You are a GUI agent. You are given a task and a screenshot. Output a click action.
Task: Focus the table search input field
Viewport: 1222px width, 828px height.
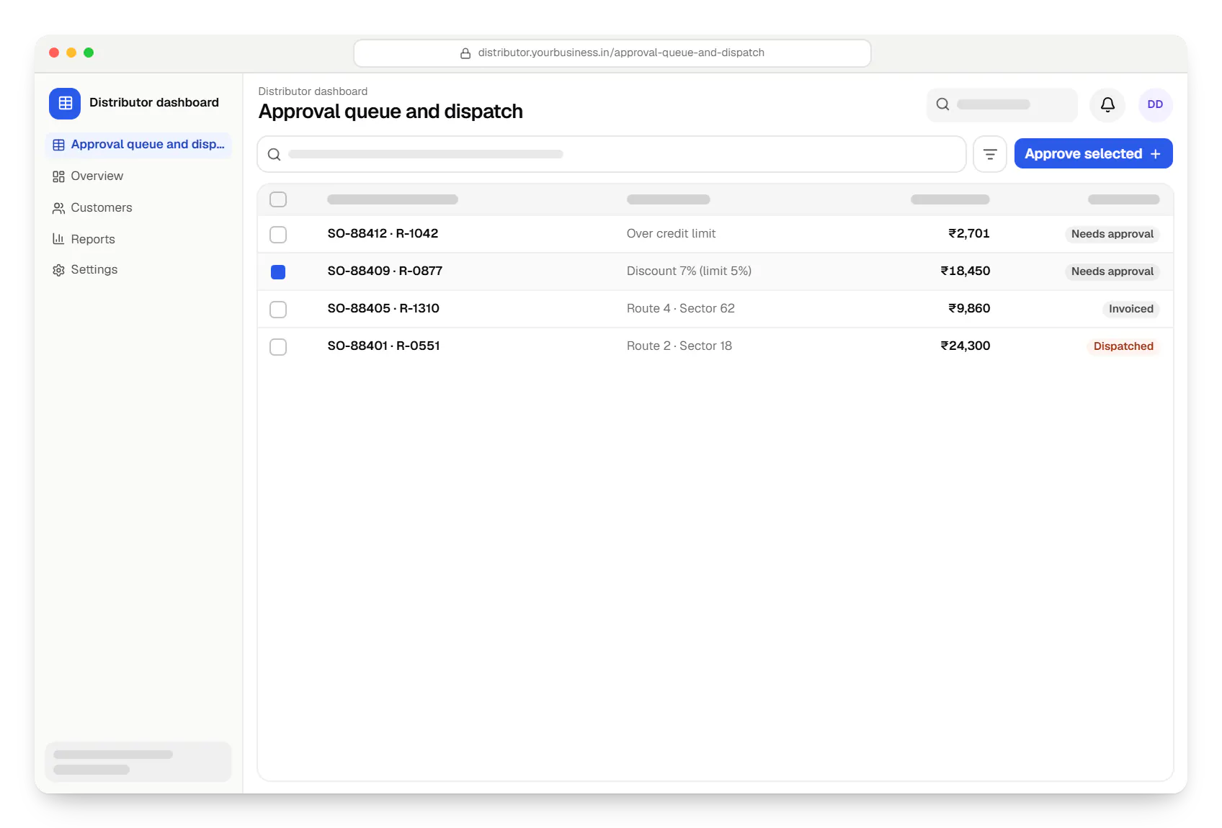(611, 154)
